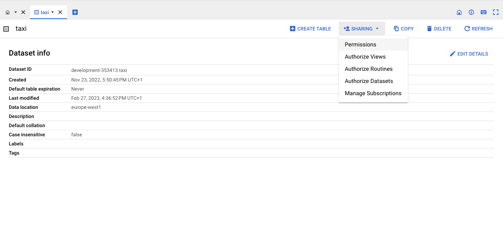Select Permissions from the Sharing menu
Viewport: 503px width, 225px height.
(x=360, y=45)
